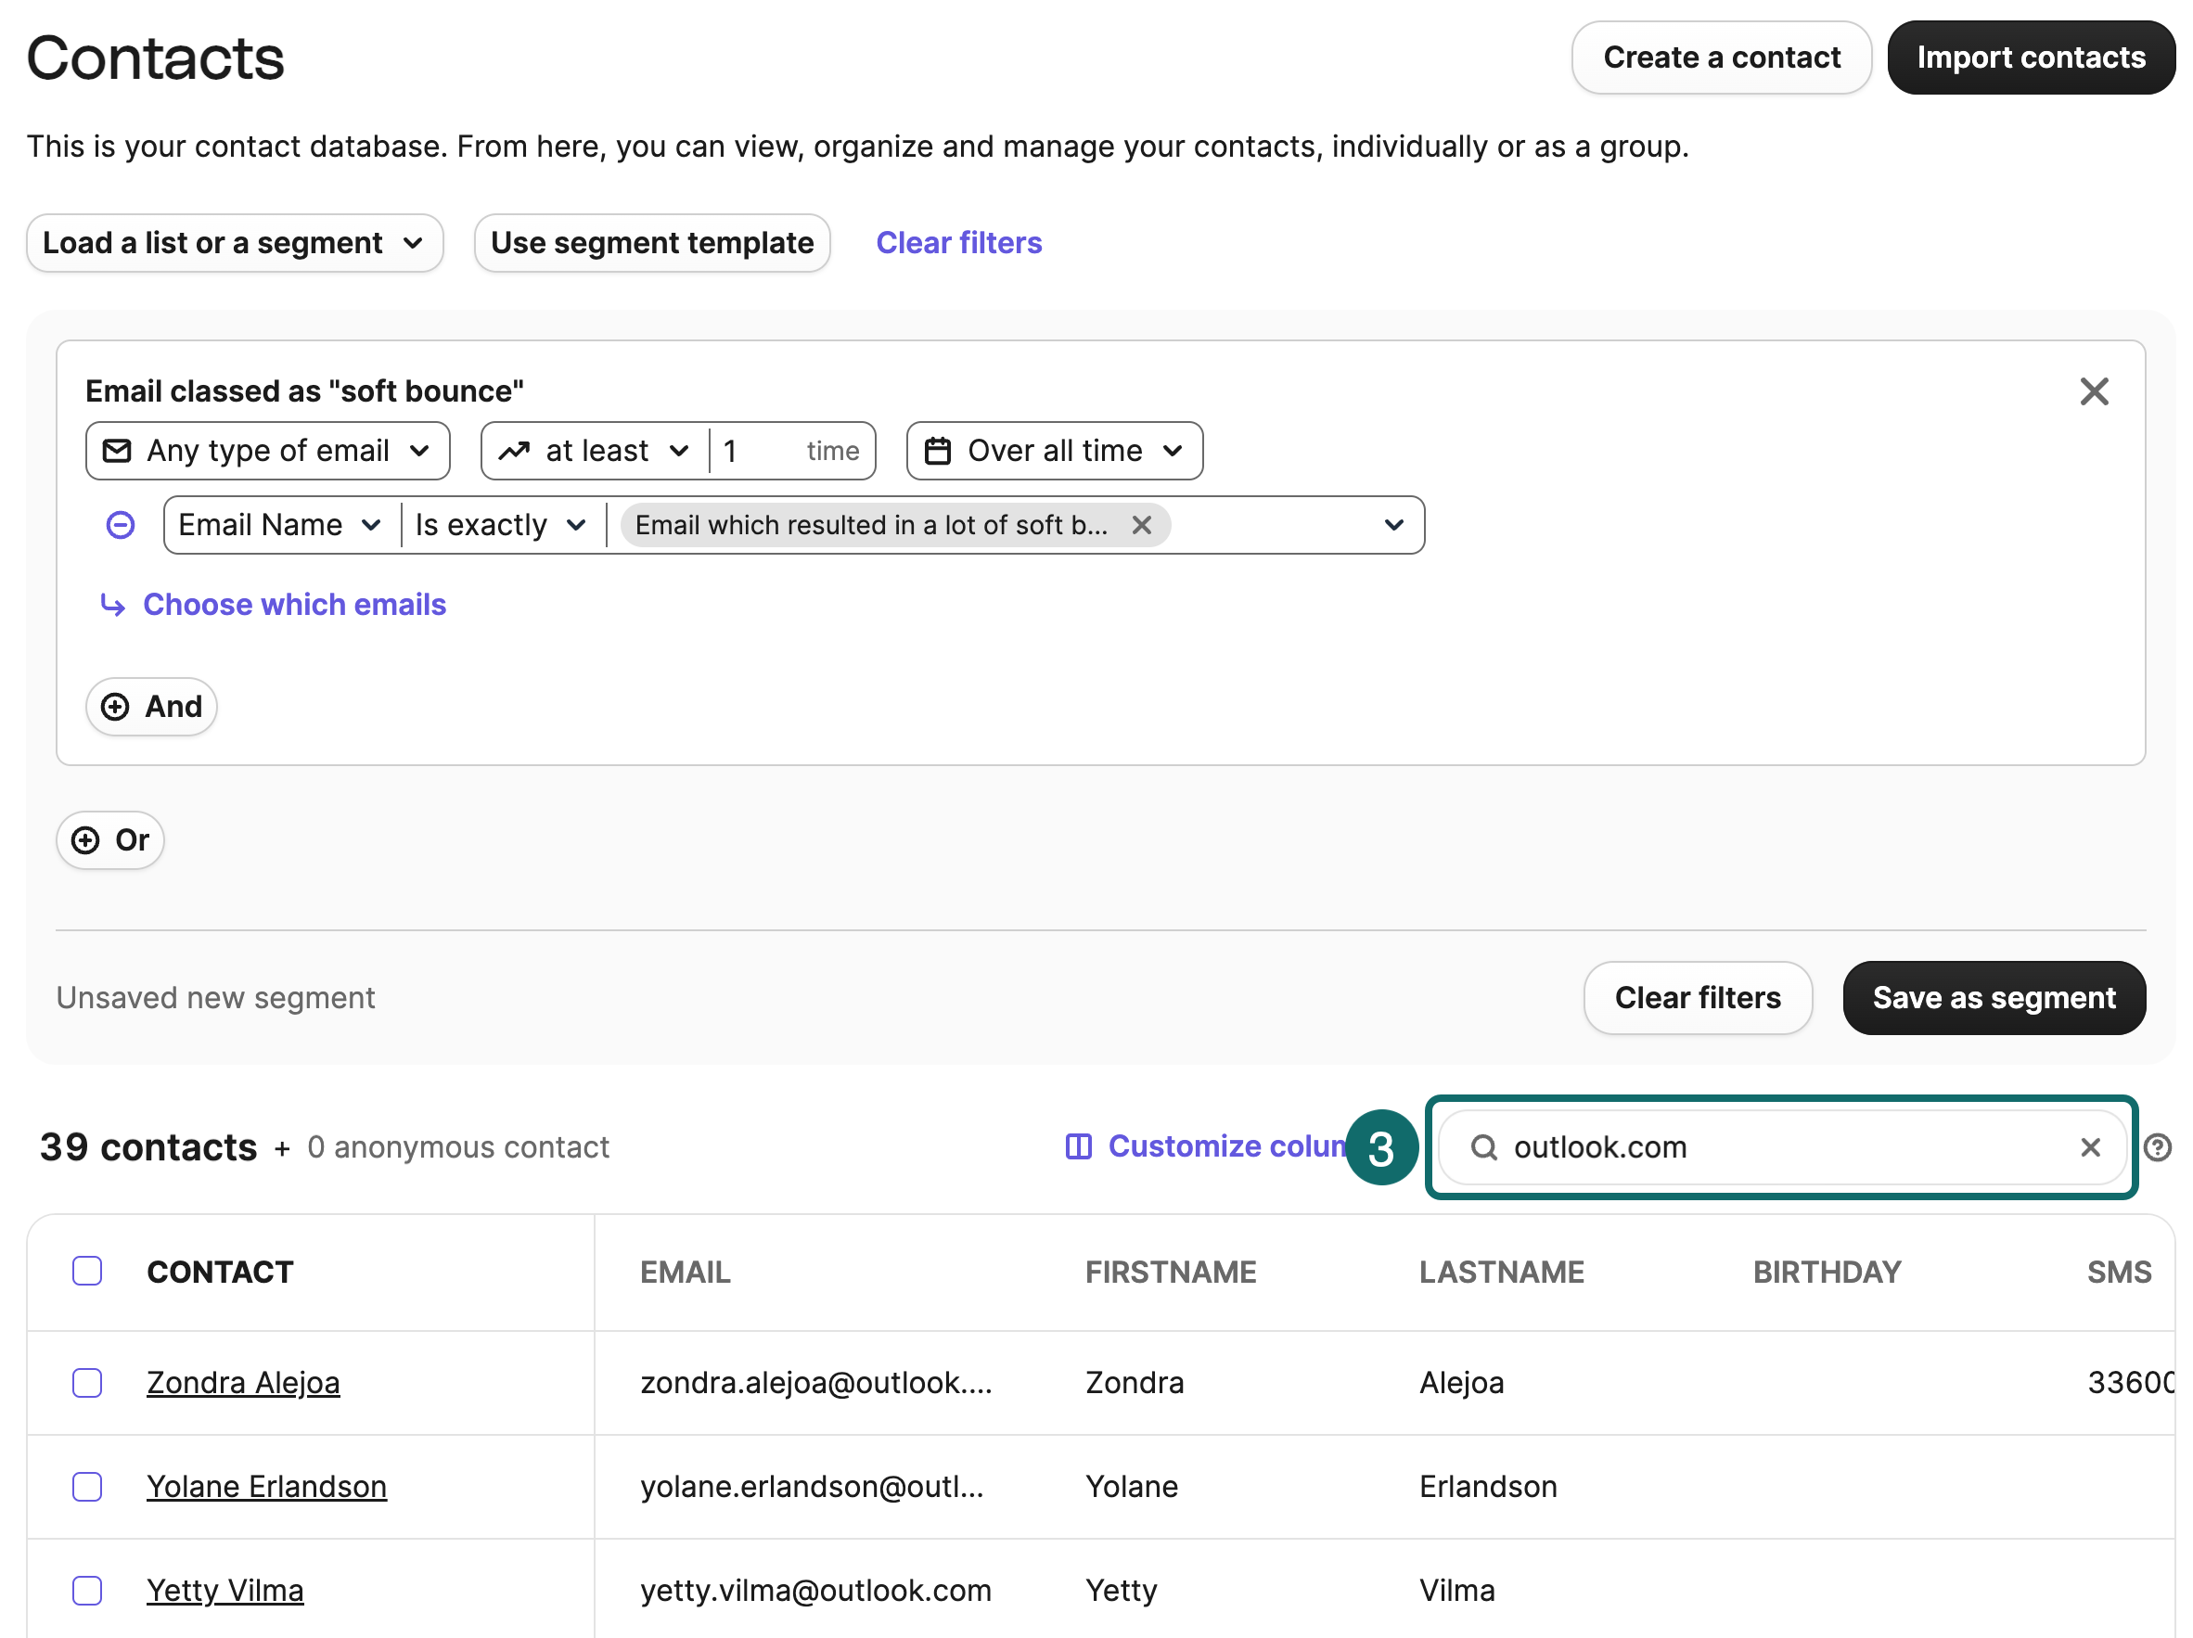Open Load a list or segment menu
Viewport: 2193px width, 1638px height.
234,243
